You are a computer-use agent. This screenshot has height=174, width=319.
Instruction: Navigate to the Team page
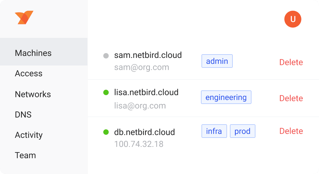[x=26, y=155]
